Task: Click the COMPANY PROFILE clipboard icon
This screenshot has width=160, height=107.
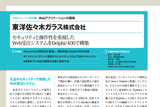Action: point(105,52)
